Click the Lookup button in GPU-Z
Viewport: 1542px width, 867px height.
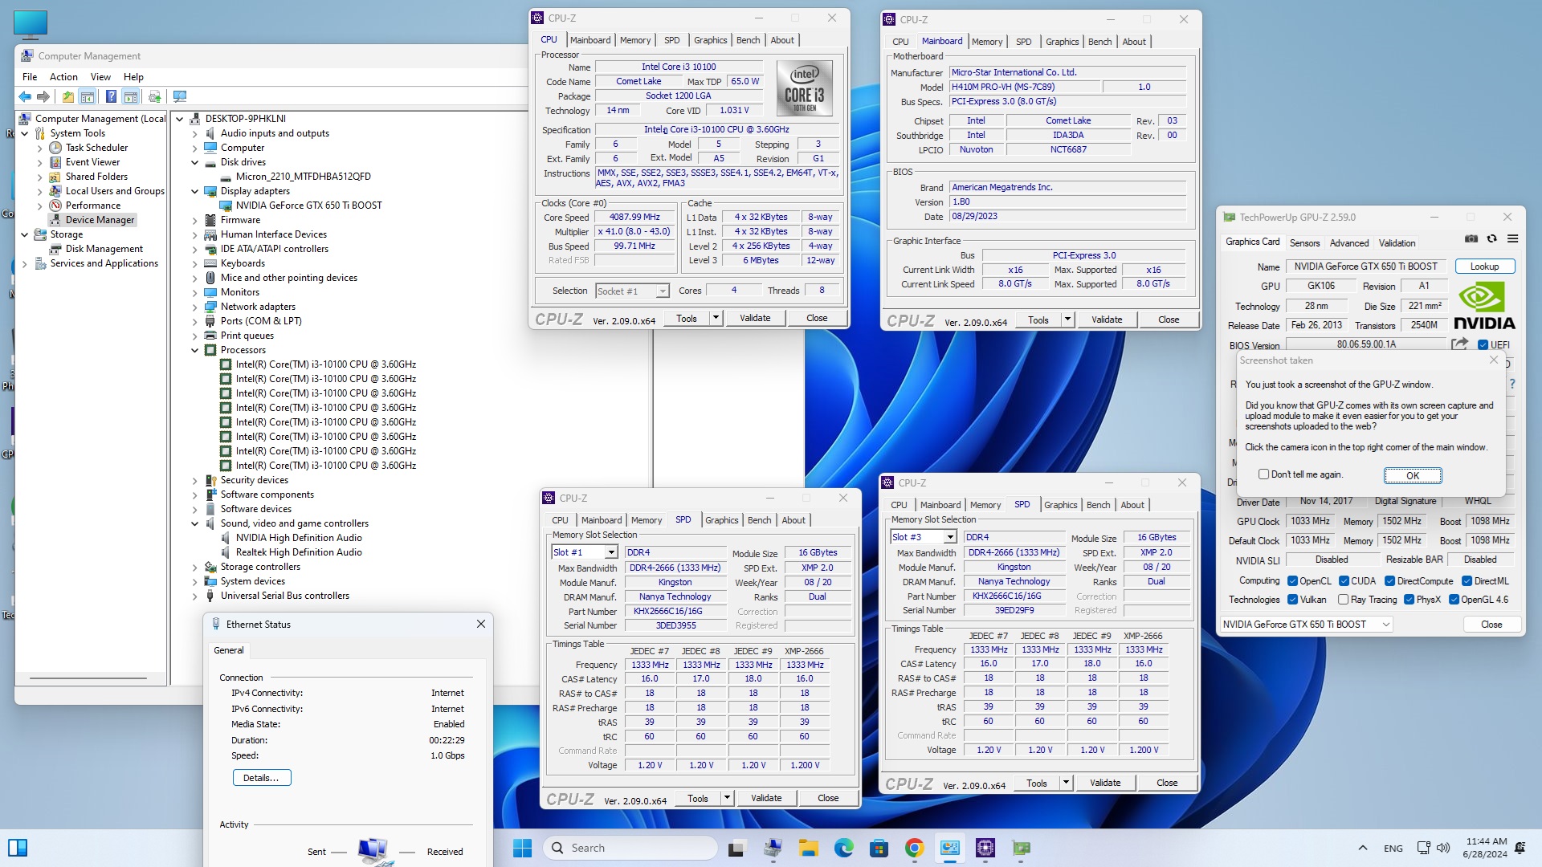1484,267
